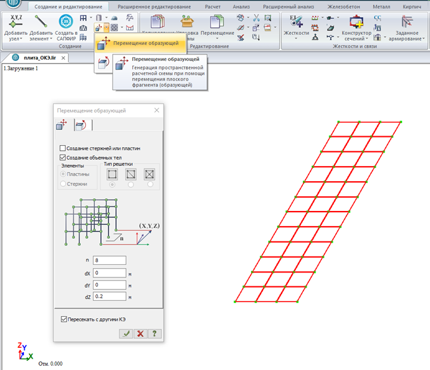Click the node support triangle icon
Viewport: 430px width, 370px height.
tap(315, 37)
